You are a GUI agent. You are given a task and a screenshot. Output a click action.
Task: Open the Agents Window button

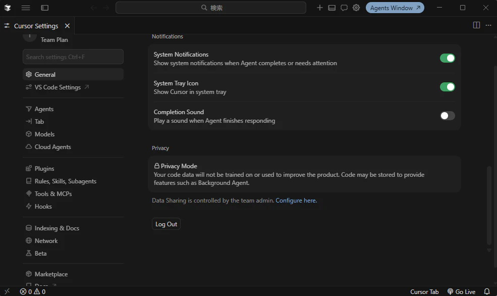tap(395, 8)
